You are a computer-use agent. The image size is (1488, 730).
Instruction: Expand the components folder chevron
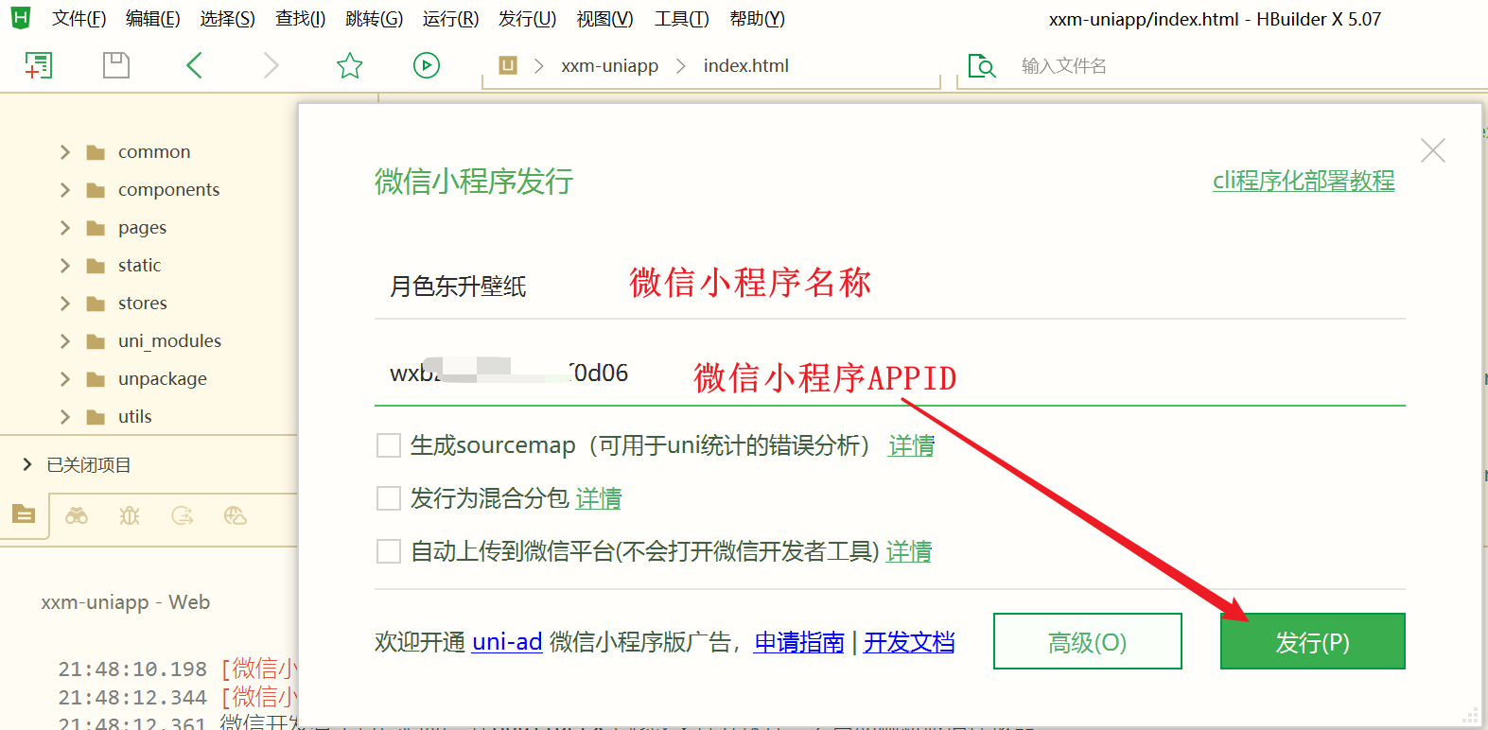[65, 190]
